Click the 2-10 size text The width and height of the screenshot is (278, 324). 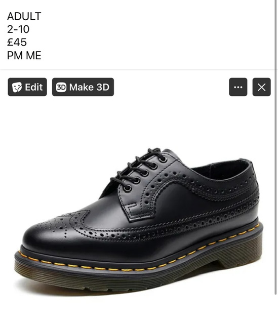click(x=18, y=29)
